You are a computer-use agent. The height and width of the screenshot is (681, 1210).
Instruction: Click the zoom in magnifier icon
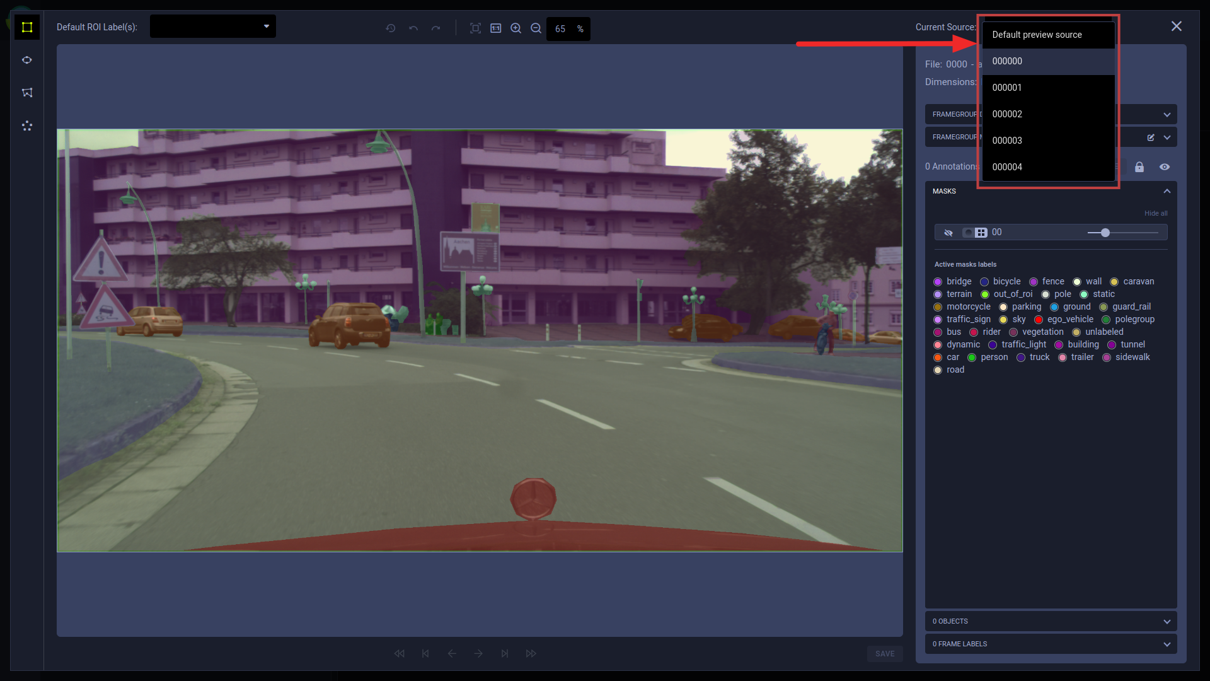pyautogui.click(x=516, y=28)
